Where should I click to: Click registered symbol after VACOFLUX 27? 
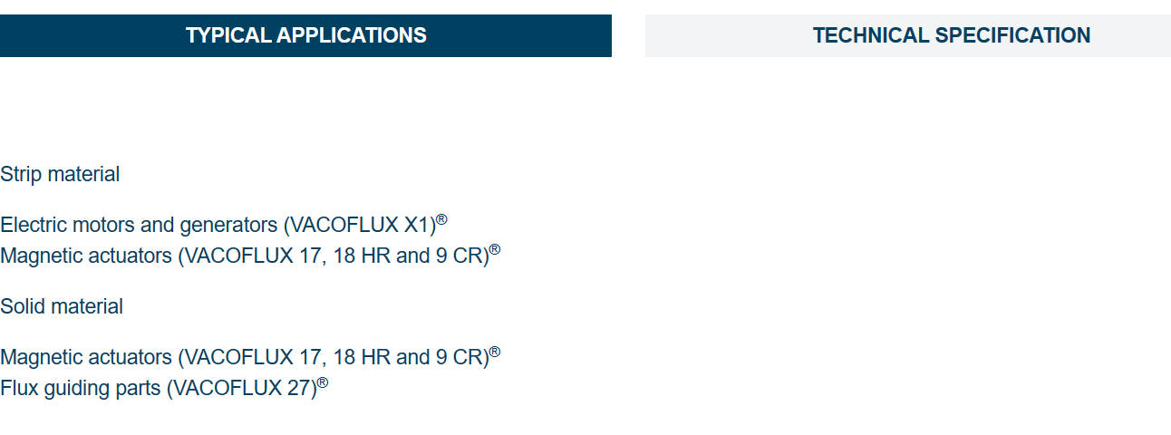(x=323, y=382)
